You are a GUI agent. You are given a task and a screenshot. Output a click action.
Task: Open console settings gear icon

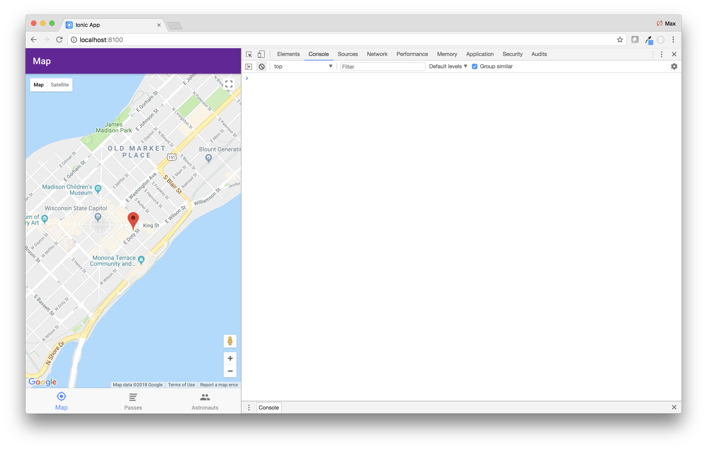[x=674, y=67]
